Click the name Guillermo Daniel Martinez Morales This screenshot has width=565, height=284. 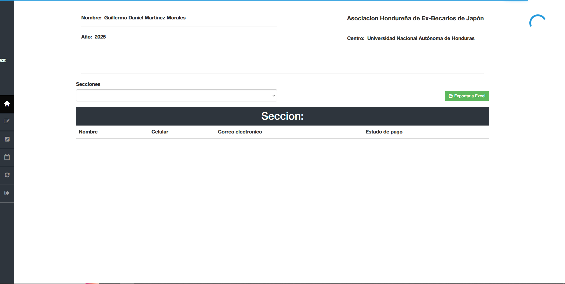pyautogui.click(x=145, y=18)
